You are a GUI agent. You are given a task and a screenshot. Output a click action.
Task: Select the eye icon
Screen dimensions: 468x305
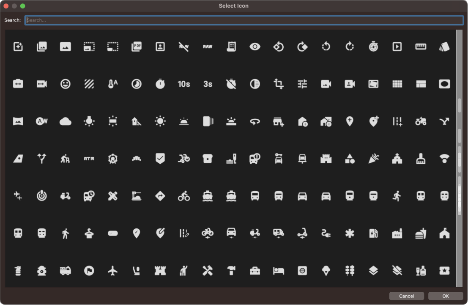point(255,47)
